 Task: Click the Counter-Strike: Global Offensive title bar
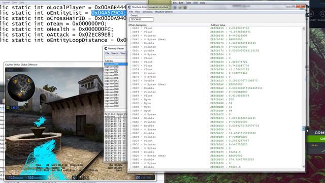pos(53,65)
